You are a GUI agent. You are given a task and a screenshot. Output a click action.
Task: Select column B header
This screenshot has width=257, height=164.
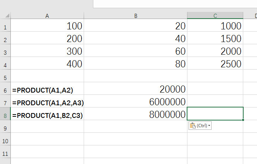(135, 16)
